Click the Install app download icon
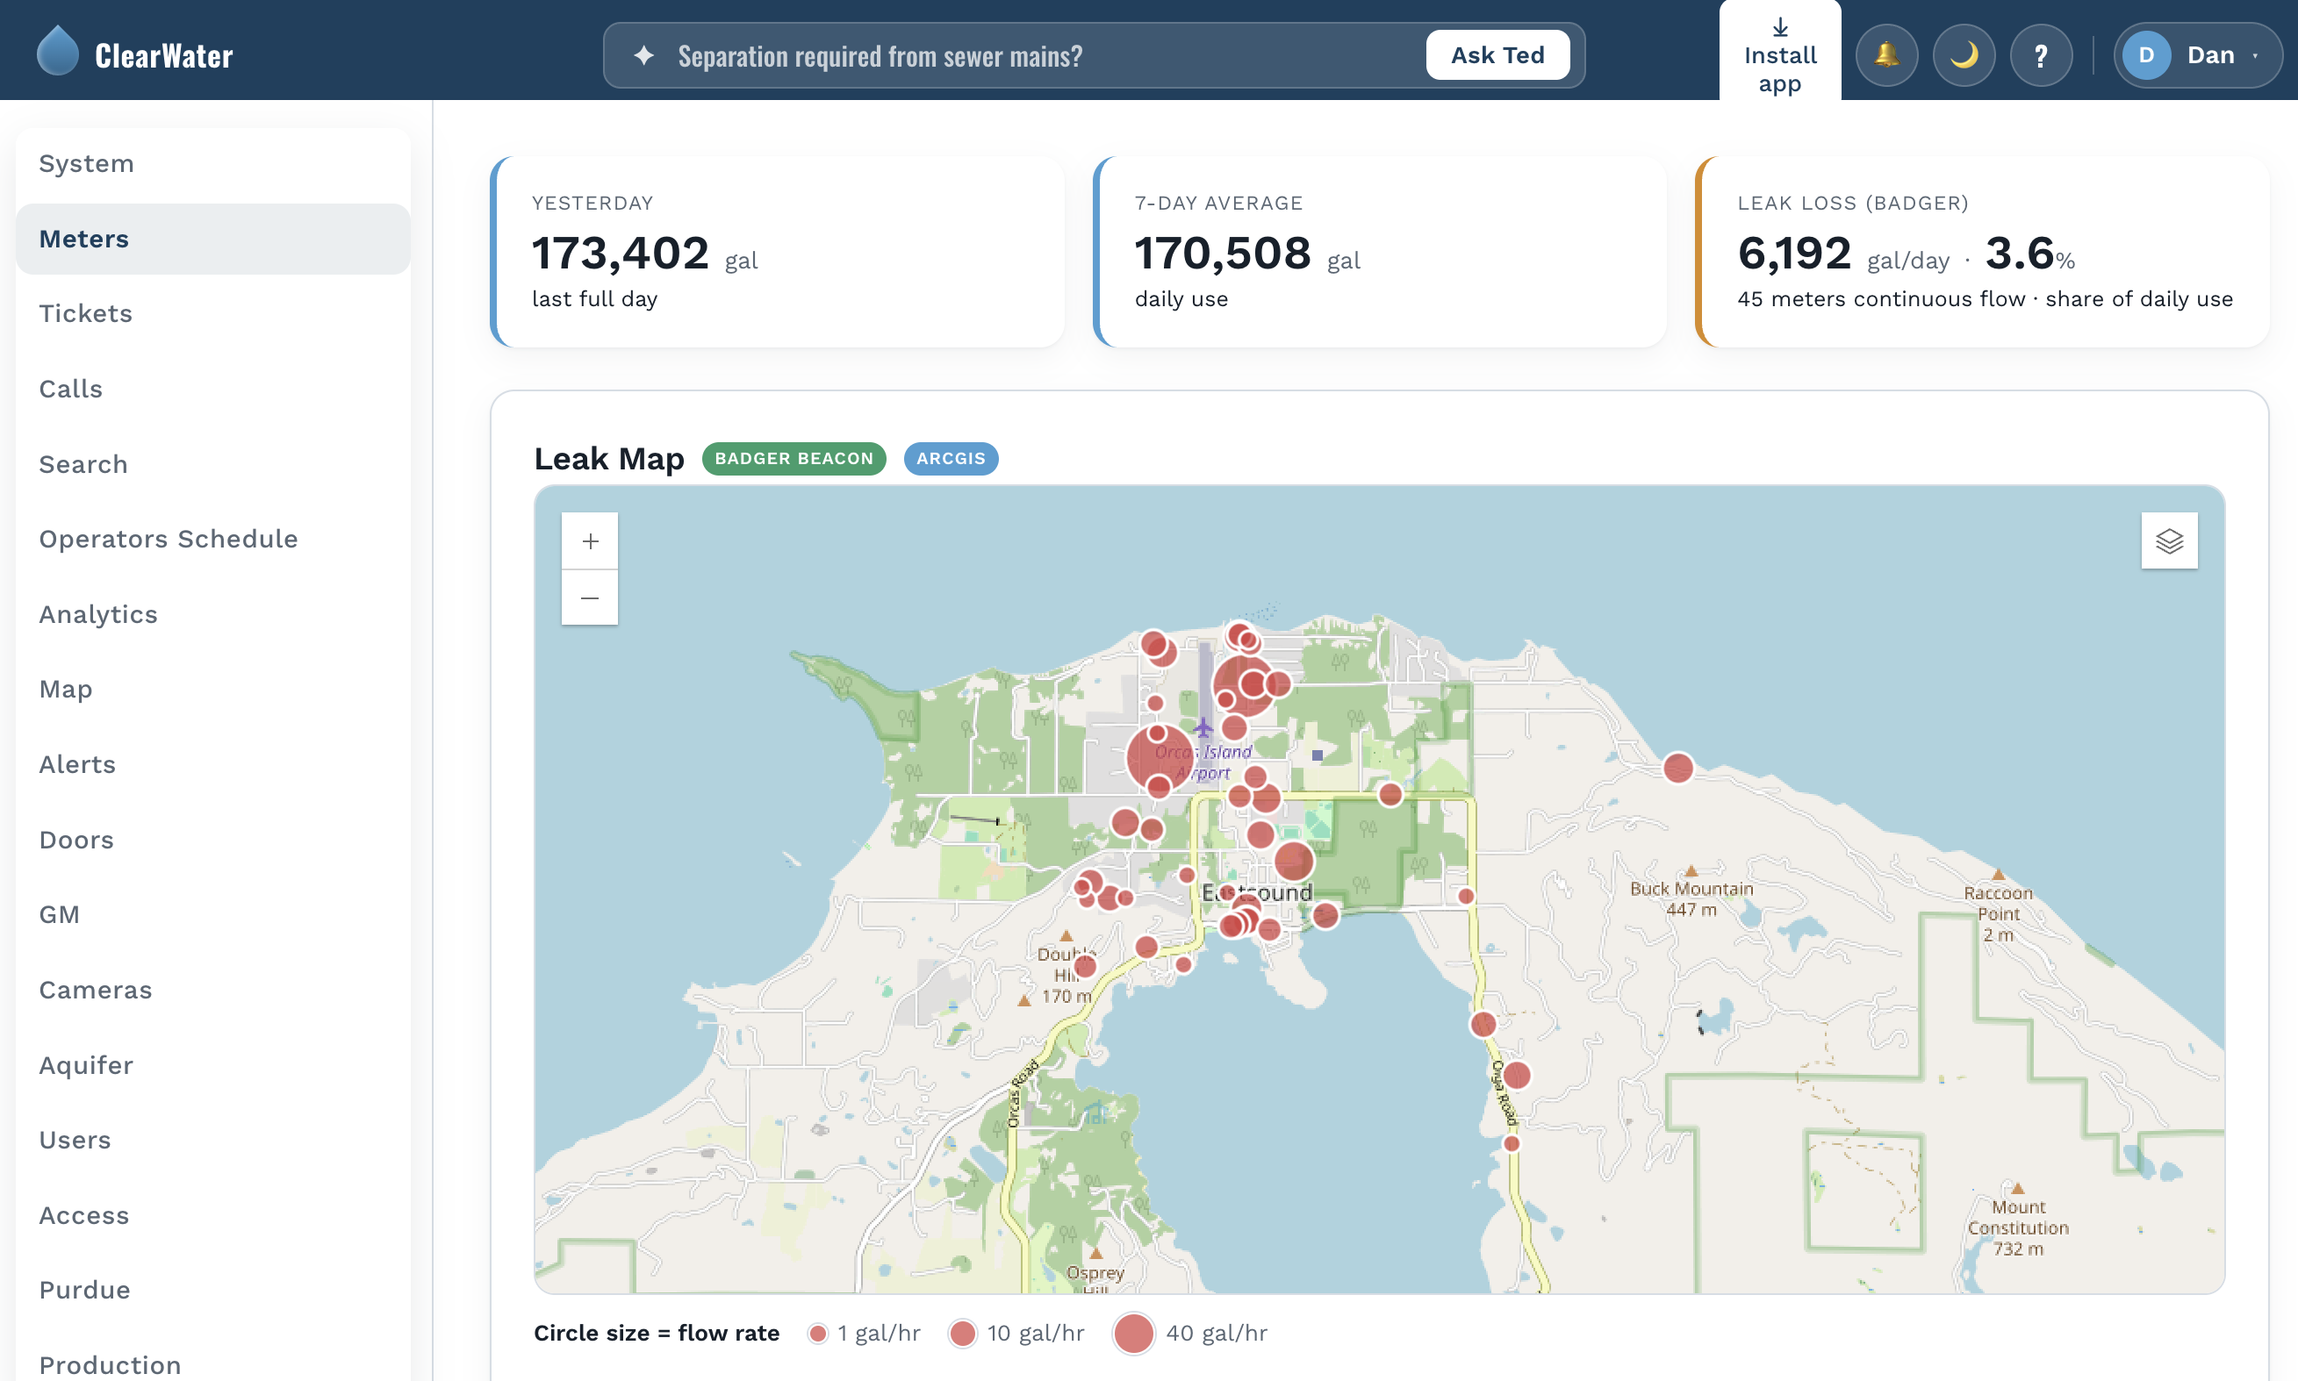Image resolution: width=2298 pixels, height=1381 pixels. 1779,27
